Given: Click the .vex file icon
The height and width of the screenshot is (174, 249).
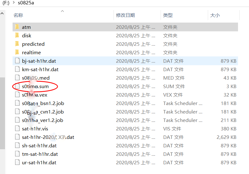Looking at the screenshot, I should pyautogui.click(x=17, y=95).
